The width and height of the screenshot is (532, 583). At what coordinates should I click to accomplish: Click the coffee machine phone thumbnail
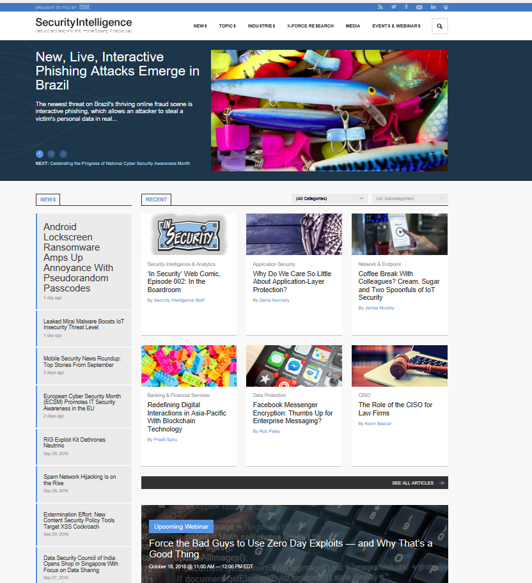pos(400,234)
